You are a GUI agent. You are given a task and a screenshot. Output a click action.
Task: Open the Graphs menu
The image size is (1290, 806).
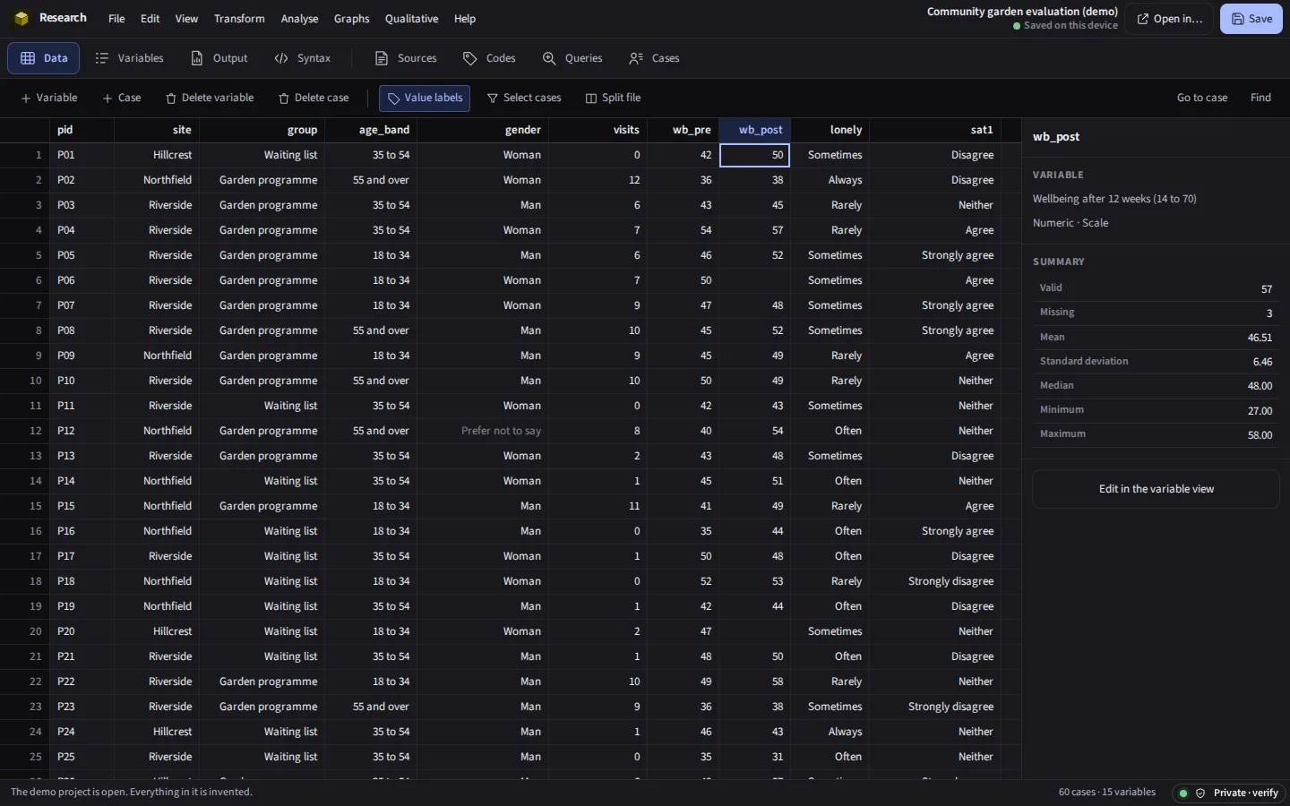tap(351, 19)
